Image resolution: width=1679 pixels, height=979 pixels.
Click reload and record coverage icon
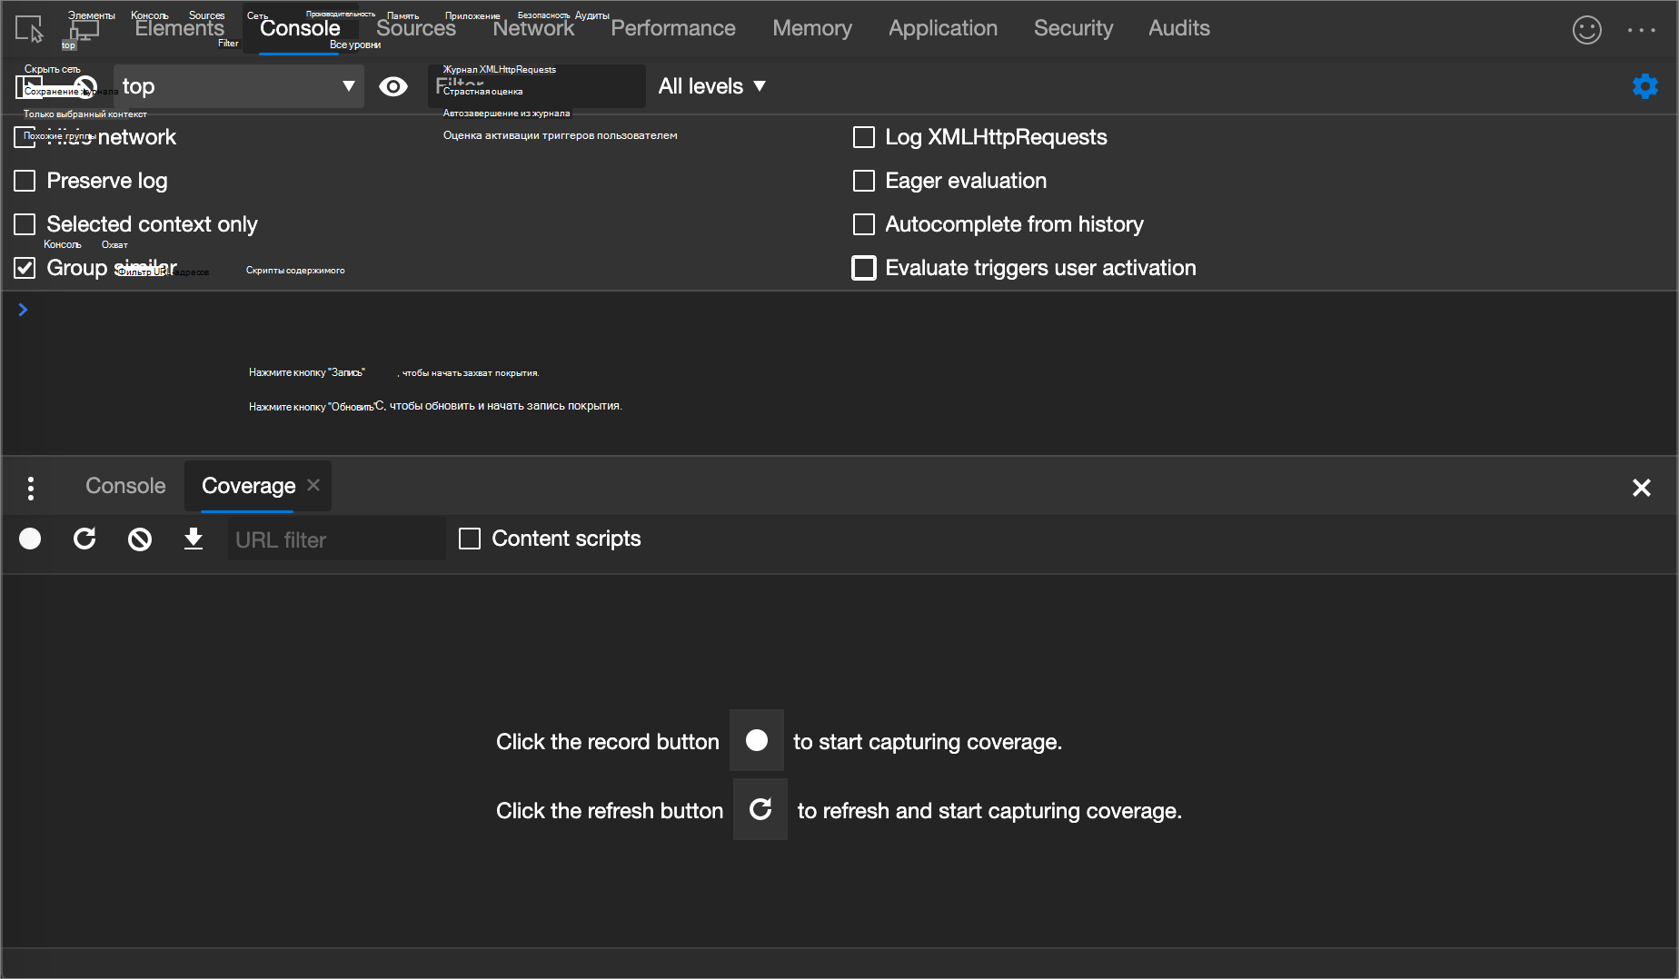point(84,539)
